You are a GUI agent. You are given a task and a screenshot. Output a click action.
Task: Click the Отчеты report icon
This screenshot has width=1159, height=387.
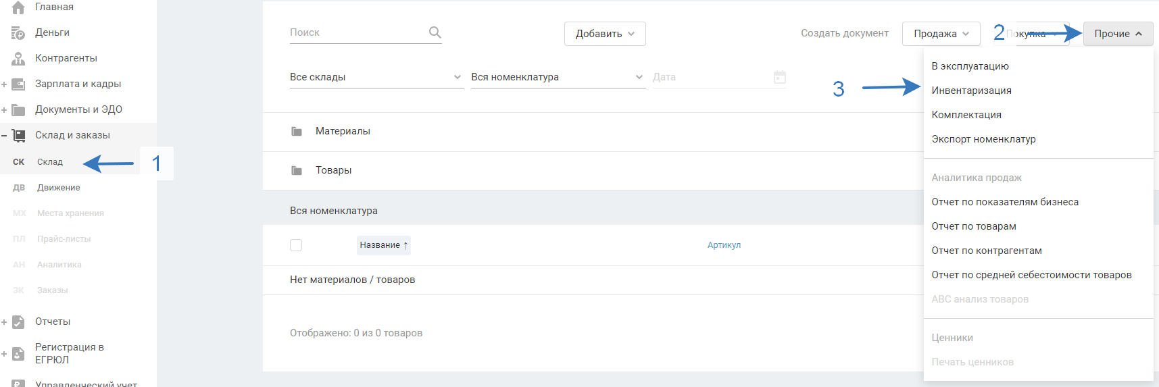coord(18,321)
